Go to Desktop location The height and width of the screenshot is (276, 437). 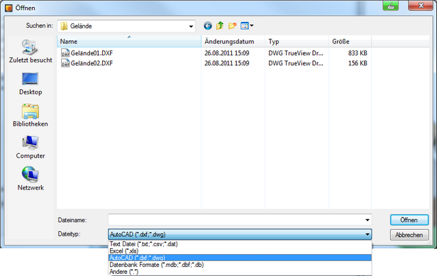31,84
